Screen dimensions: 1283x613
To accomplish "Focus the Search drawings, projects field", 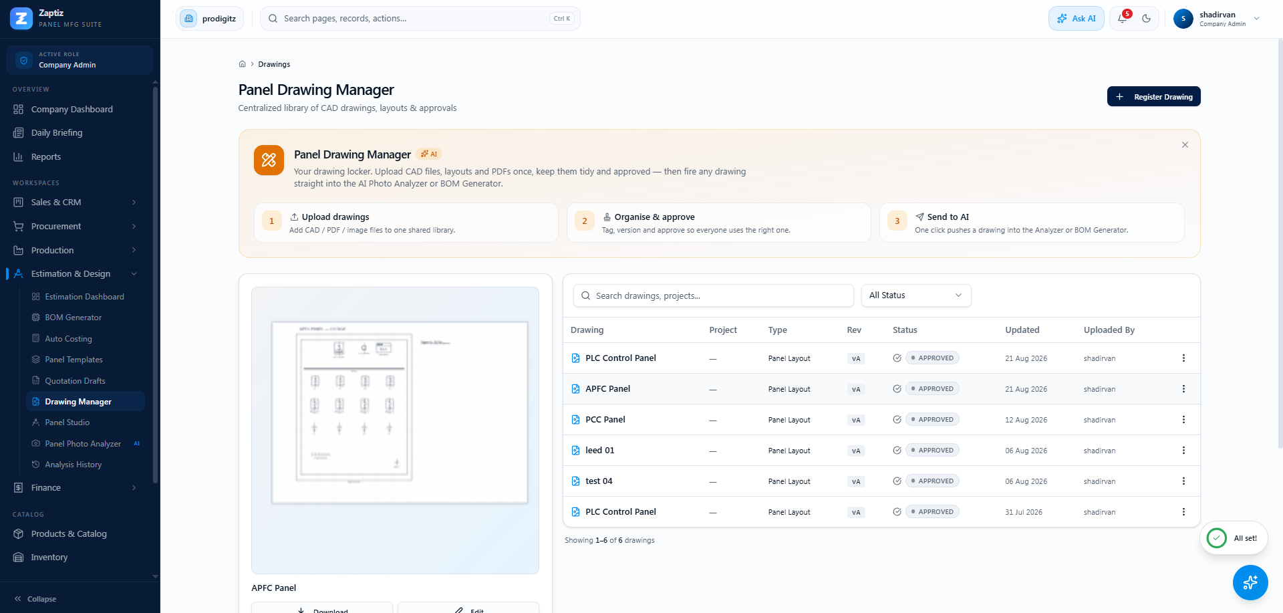I will coord(714,295).
